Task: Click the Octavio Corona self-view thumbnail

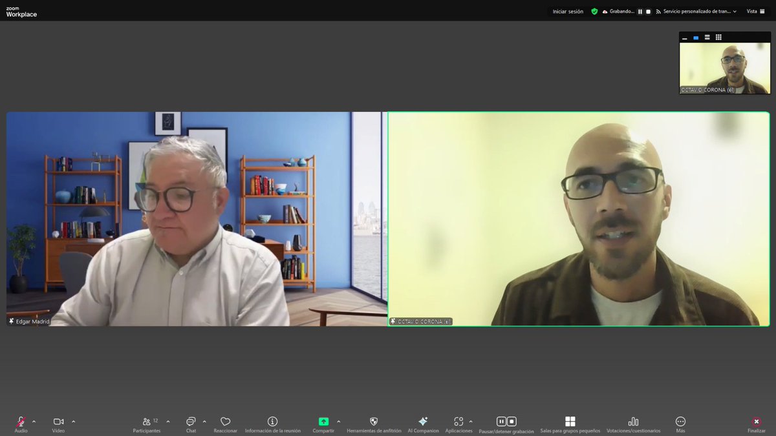Action: coord(725,68)
